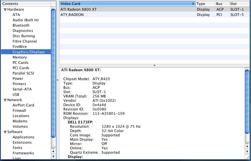Click the Software category label
Image resolution: width=251 pixels, height=161 pixels.
(15, 132)
